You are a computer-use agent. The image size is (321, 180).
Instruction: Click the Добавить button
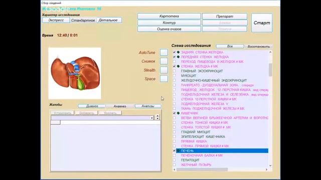coord(86,113)
